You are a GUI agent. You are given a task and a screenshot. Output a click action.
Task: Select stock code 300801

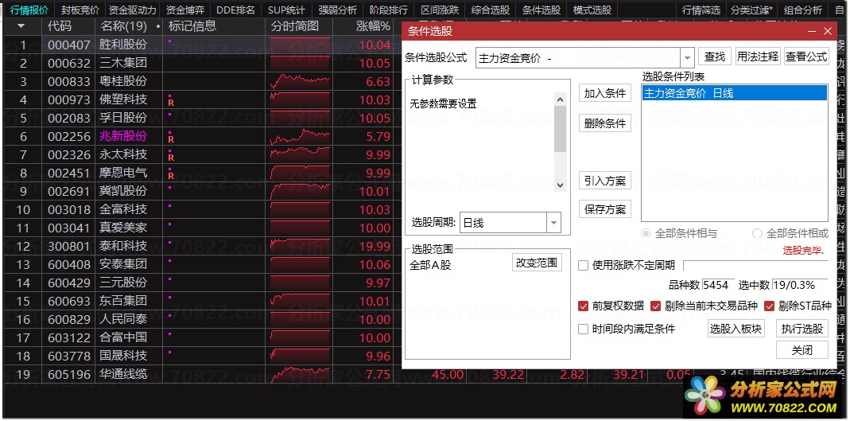pos(68,246)
